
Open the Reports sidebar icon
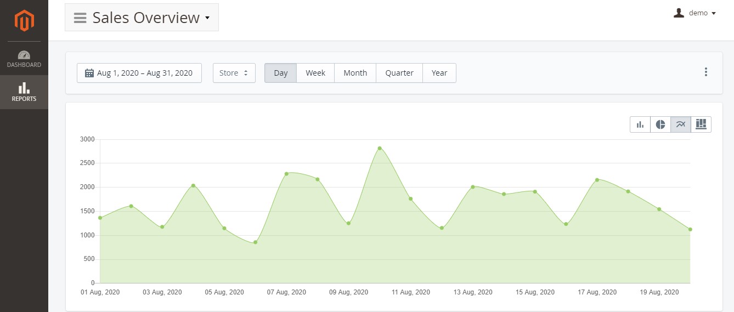point(24,92)
